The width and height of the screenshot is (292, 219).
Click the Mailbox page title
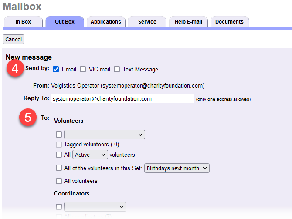(x=22, y=7)
